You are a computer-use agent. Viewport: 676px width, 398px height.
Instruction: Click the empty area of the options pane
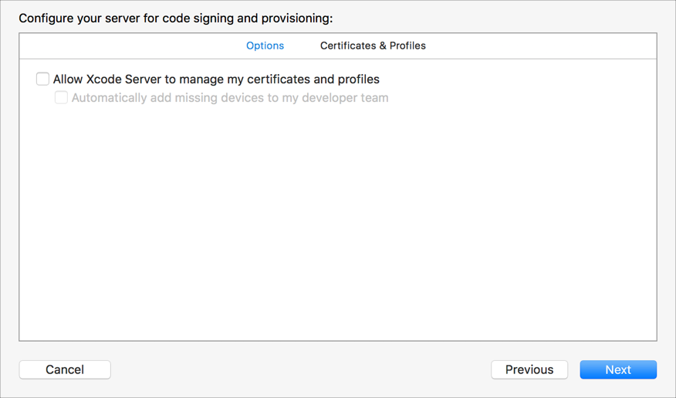tap(338, 224)
